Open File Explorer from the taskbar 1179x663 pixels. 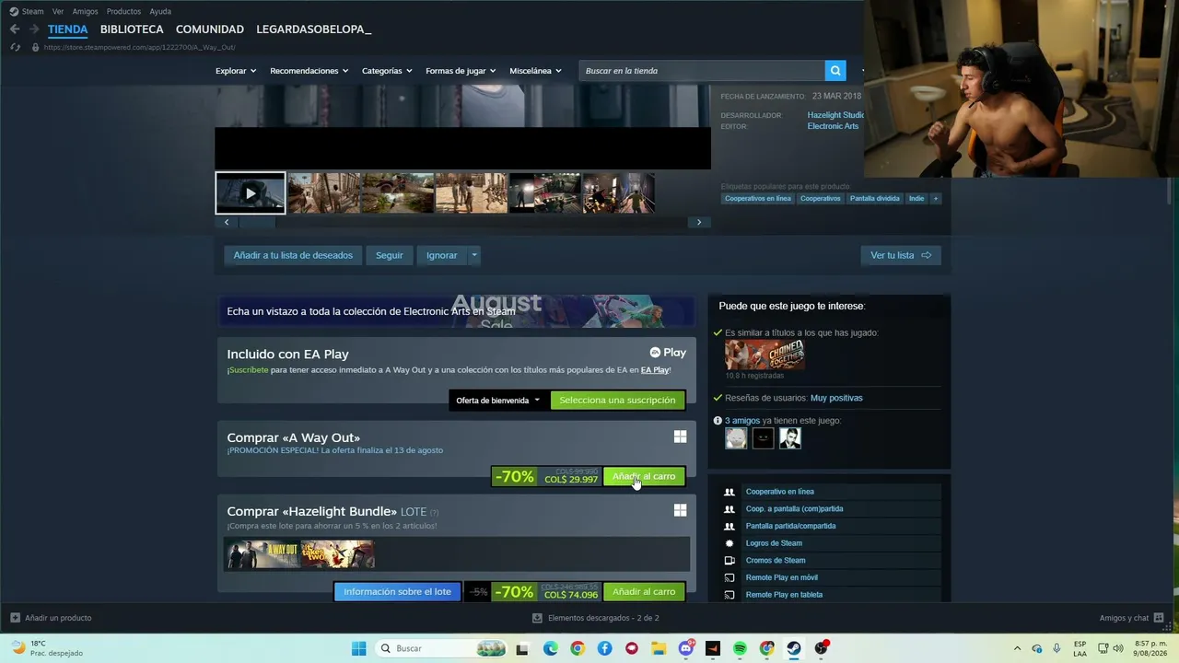659,648
